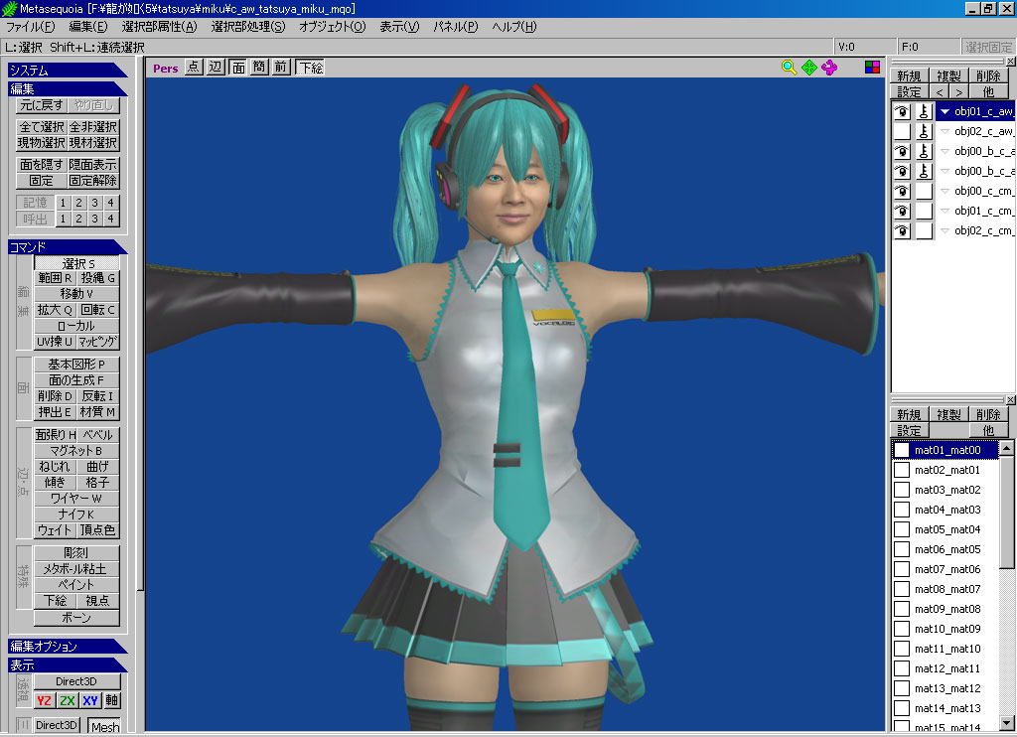Toggle the 面 (faces) display button
The image size is (1017, 737).
coord(238,67)
